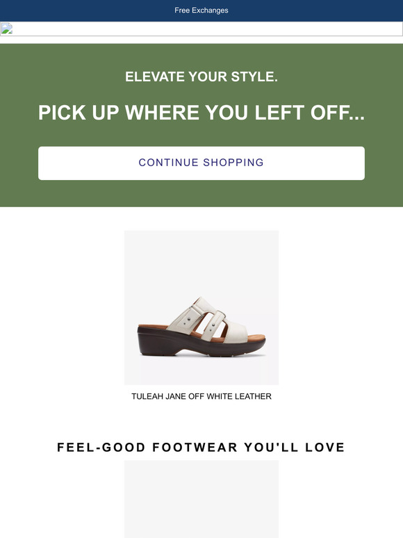Click the sandal's tan footbed at toe
Screen dimensions: 403x538
(256, 338)
